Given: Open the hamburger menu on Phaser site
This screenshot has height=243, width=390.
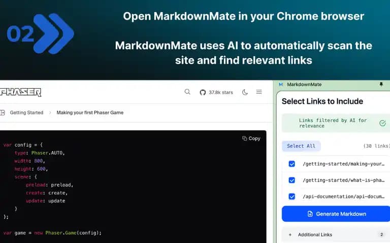Looking at the screenshot, I should (x=259, y=92).
